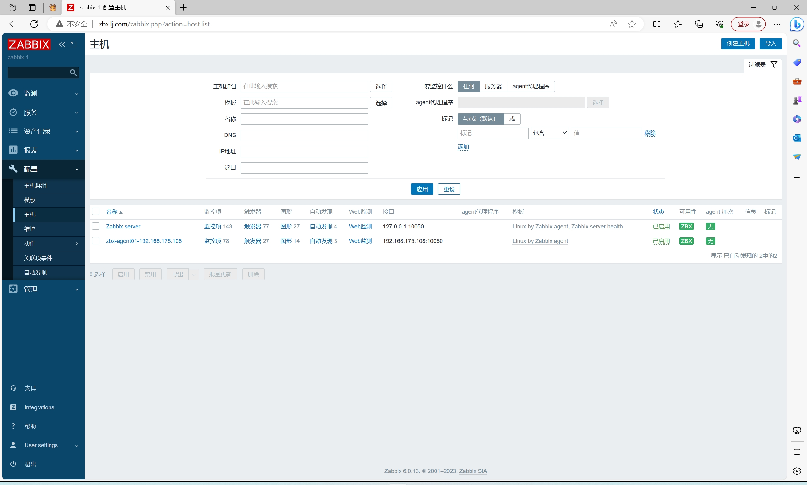The height and width of the screenshot is (485, 807).
Task: Click the sidebar search magnifier icon
Action: (73, 72)
